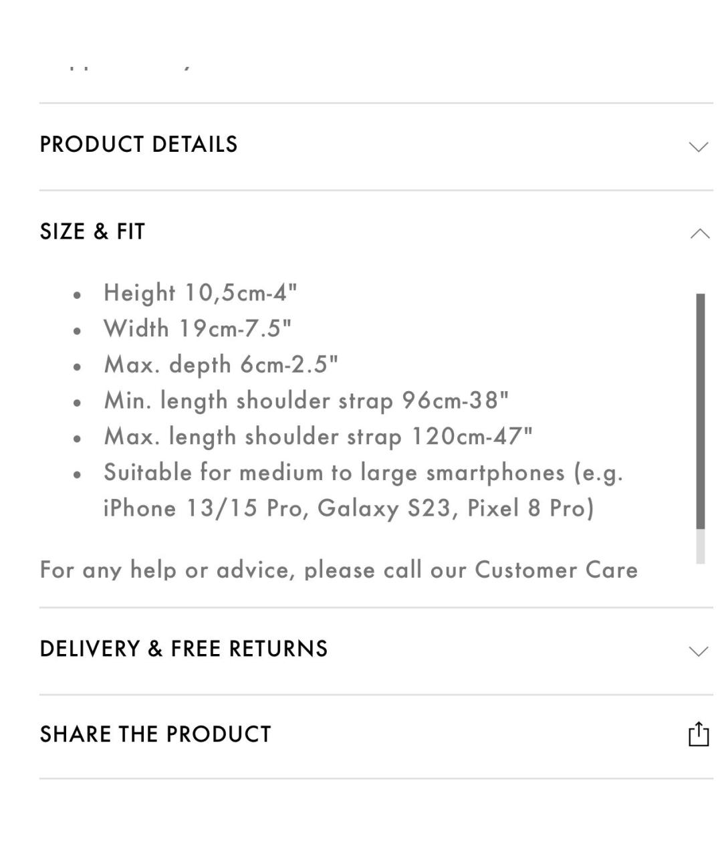
Task: Expand Delivery & Free Returns chevron
Action: 699,651
